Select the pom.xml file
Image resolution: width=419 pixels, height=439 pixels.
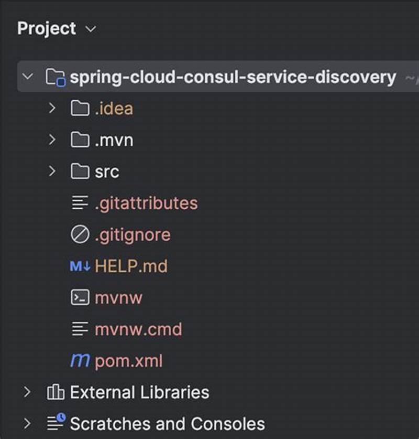[128, 361]
